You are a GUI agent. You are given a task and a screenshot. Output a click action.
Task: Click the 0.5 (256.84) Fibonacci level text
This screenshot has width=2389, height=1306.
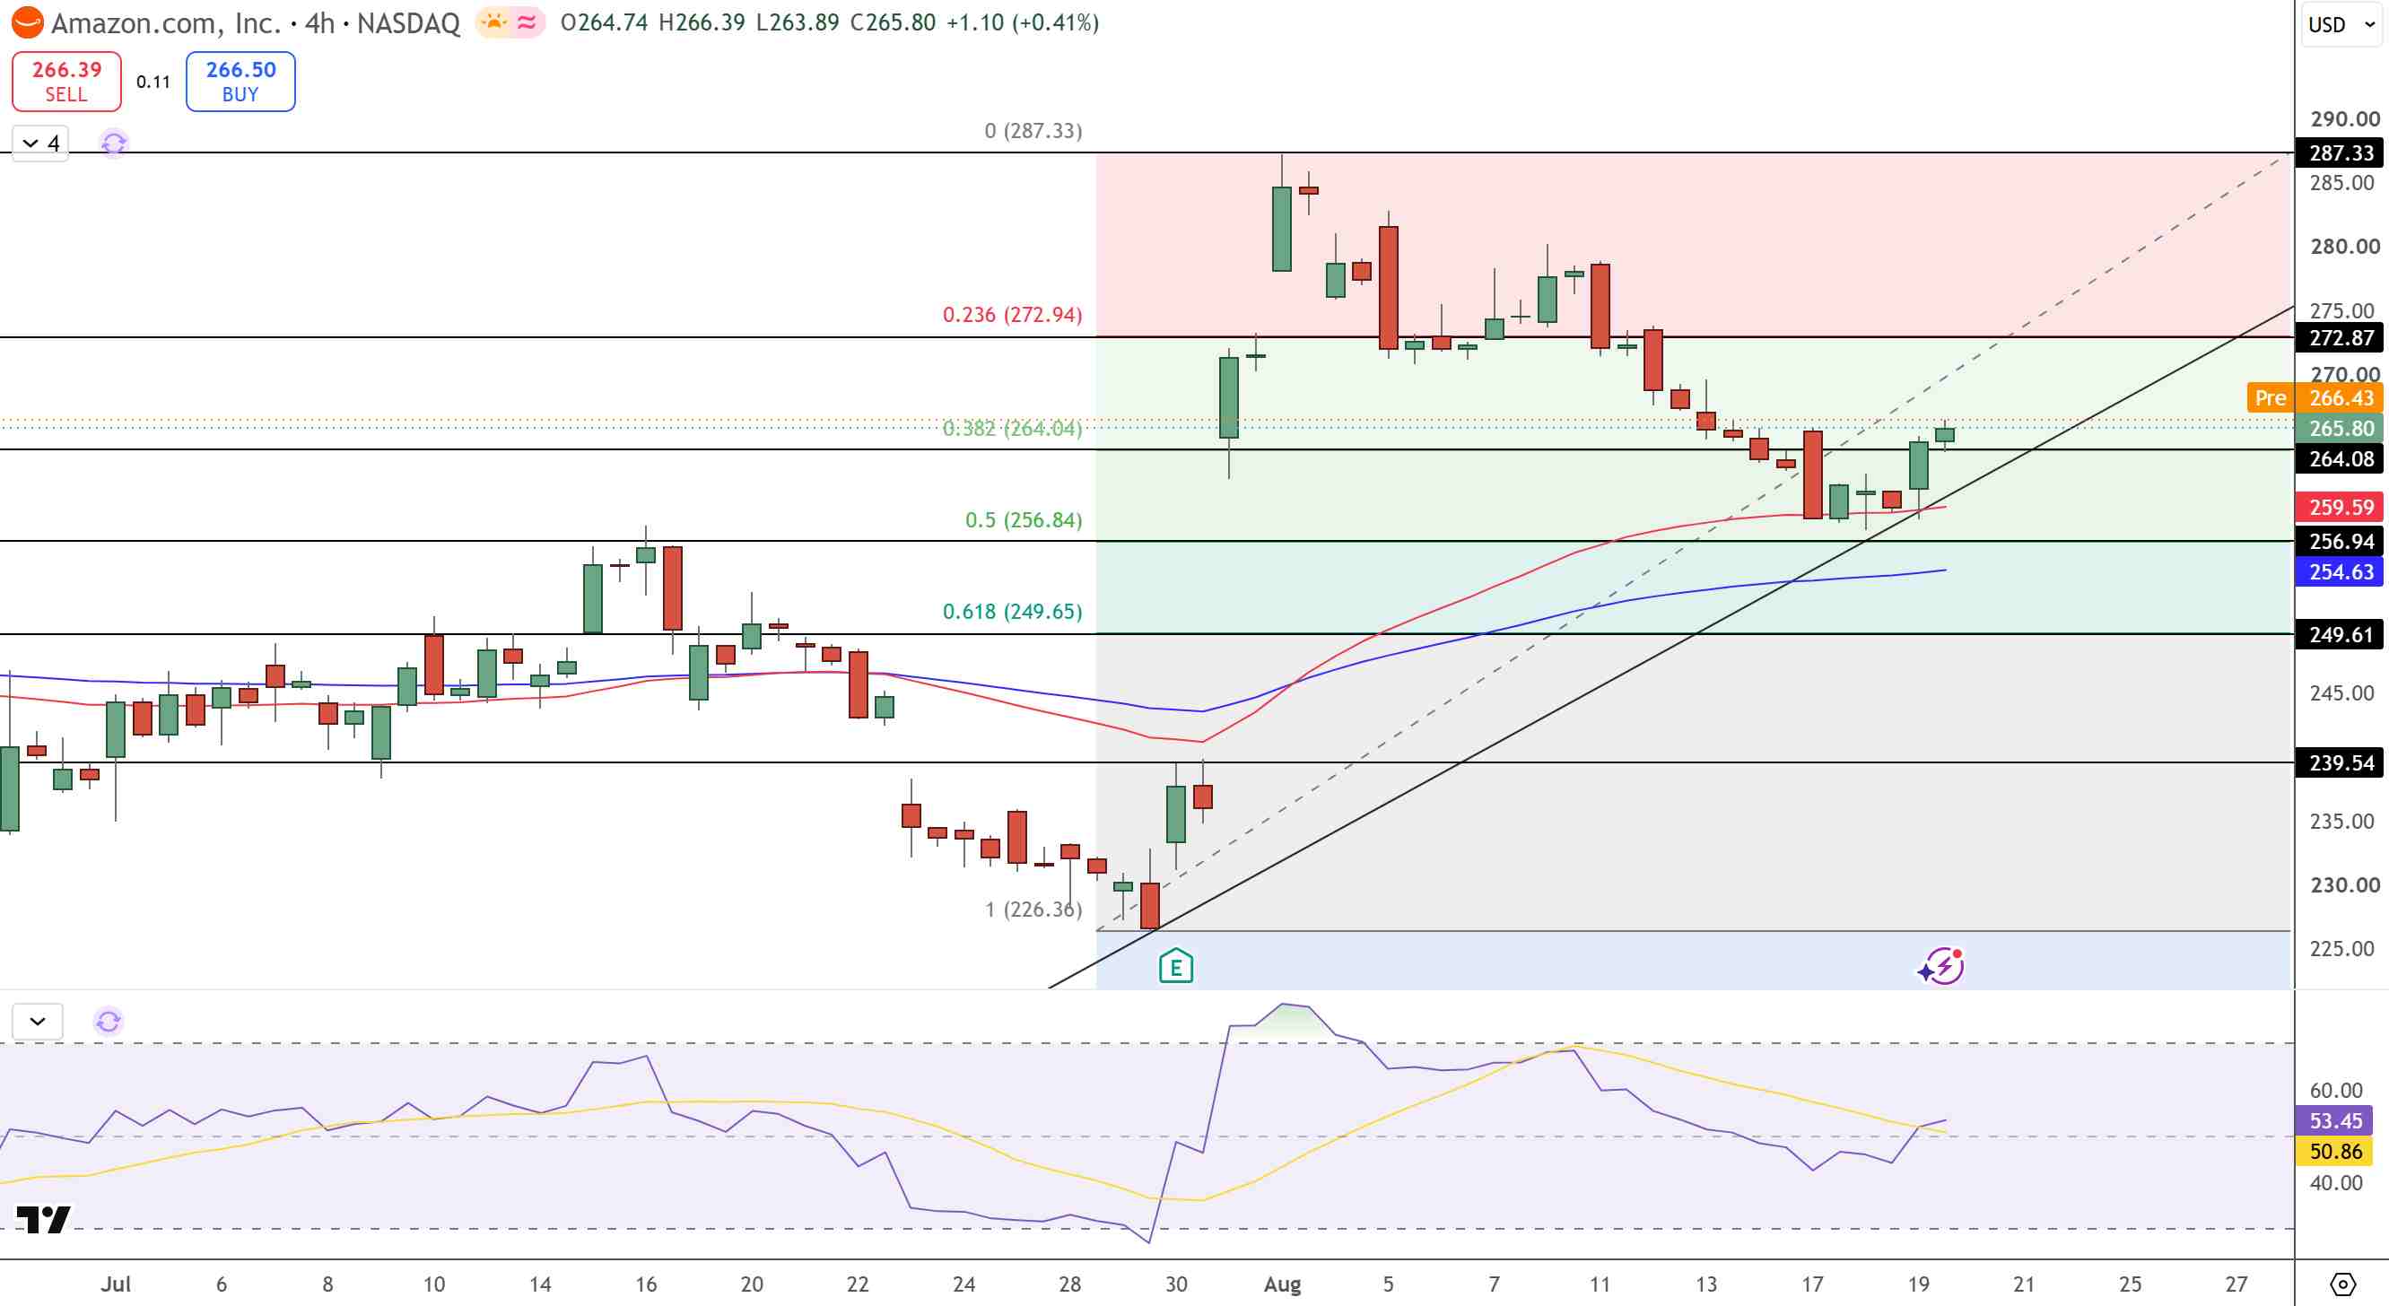click(1024, 519)
